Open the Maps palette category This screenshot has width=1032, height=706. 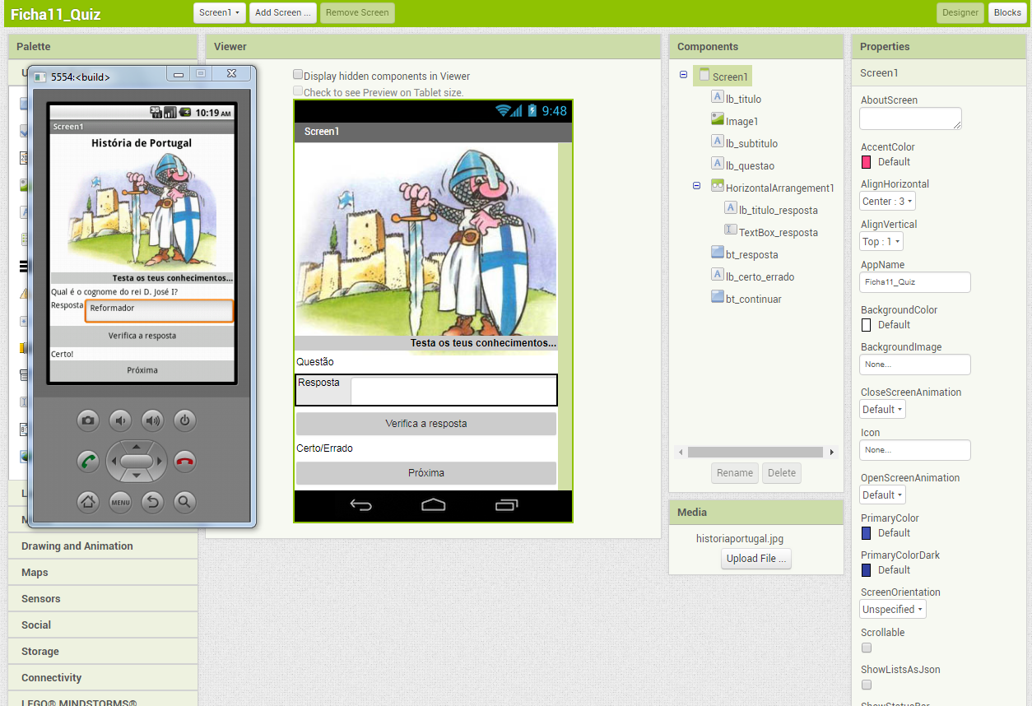click(x=103, y=572)
